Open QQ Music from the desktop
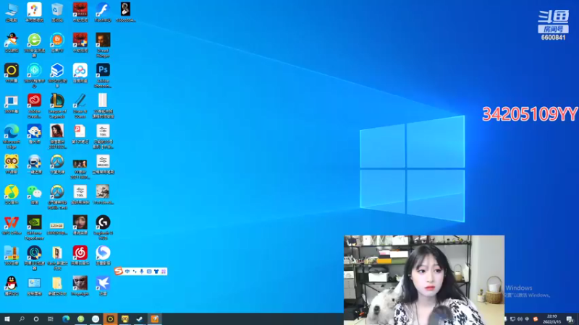 12,194
